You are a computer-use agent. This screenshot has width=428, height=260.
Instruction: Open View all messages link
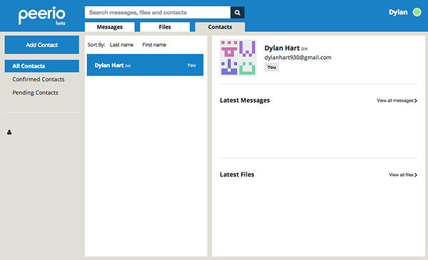pos(397,100)
